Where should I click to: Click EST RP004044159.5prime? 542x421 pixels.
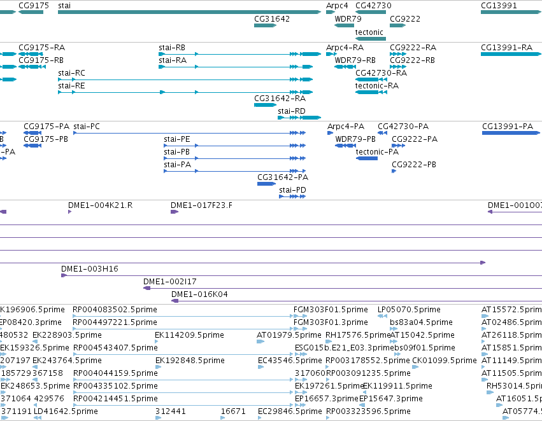coord(183,380)
